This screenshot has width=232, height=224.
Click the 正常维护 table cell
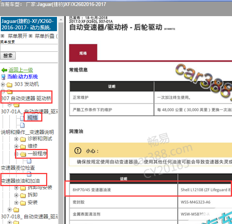(112, 97)
